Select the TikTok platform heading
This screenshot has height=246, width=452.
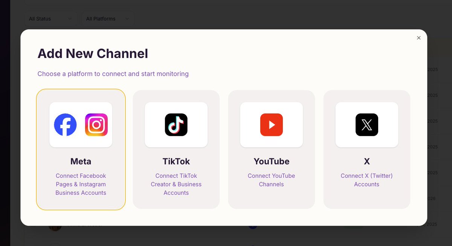click(x=176, y=161)
